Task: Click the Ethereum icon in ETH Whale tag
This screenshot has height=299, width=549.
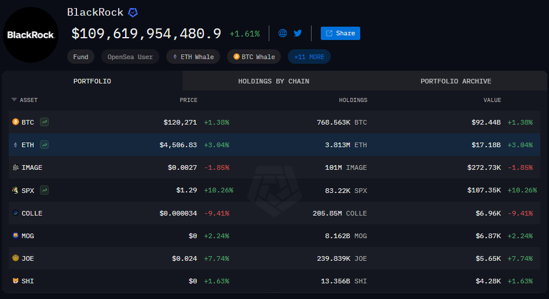Action: [x=175, y=56]
